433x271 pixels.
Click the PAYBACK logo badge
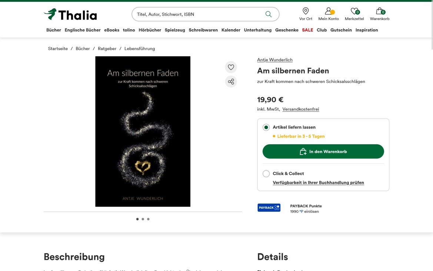point(269,208)
